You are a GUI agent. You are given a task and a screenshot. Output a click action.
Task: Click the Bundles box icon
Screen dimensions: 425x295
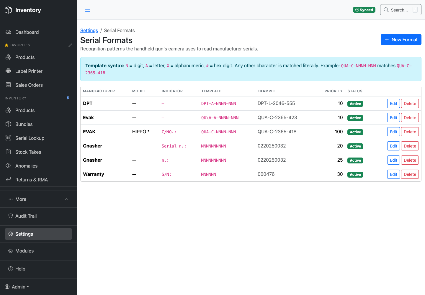tap(8, 124)
